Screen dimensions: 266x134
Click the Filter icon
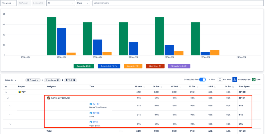point(209,80)
